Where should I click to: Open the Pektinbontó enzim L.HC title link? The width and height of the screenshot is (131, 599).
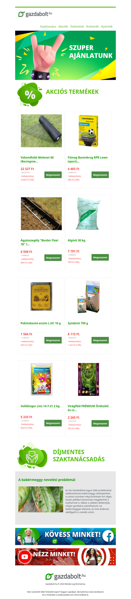[x=41, y=323]
